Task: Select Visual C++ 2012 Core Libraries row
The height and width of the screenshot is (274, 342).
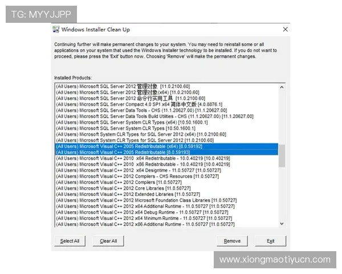Action: point(166,188)
